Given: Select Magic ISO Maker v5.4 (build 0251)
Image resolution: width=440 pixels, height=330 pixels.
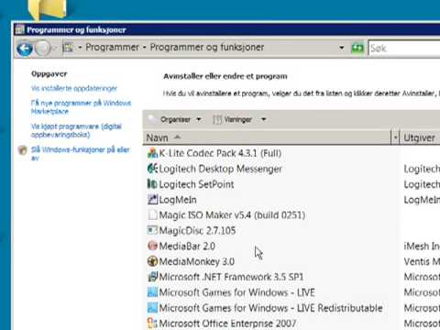Looking at the screenshot, I should tap(232, 215).
